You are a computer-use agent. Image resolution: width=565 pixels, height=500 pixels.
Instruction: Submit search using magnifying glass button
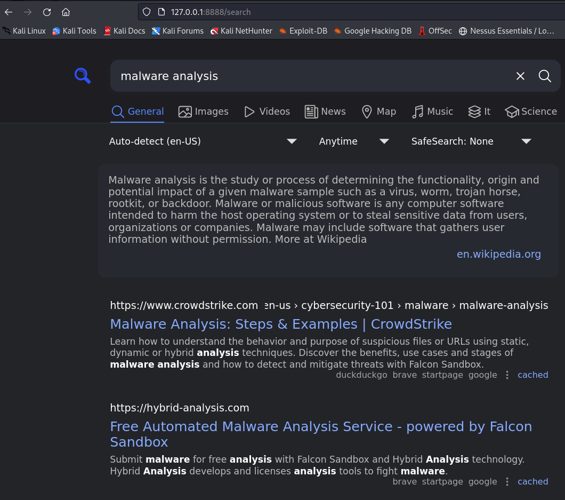tap(545, 76)
